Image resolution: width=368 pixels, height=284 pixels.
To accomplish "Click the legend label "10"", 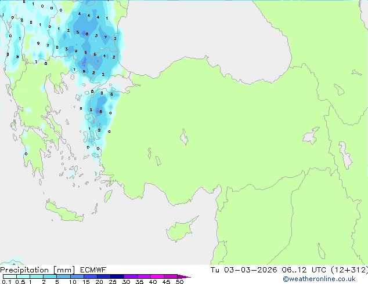I will (73, 282).
